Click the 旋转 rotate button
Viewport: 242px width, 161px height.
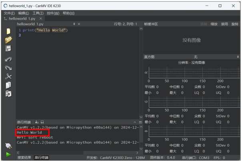click(x=234, y=24)
